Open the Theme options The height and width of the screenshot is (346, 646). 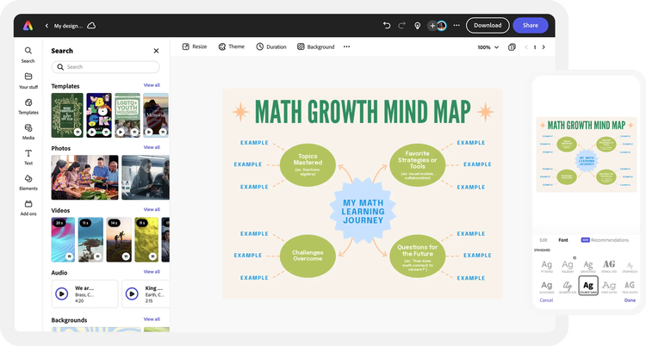click(x=232, y=47)
